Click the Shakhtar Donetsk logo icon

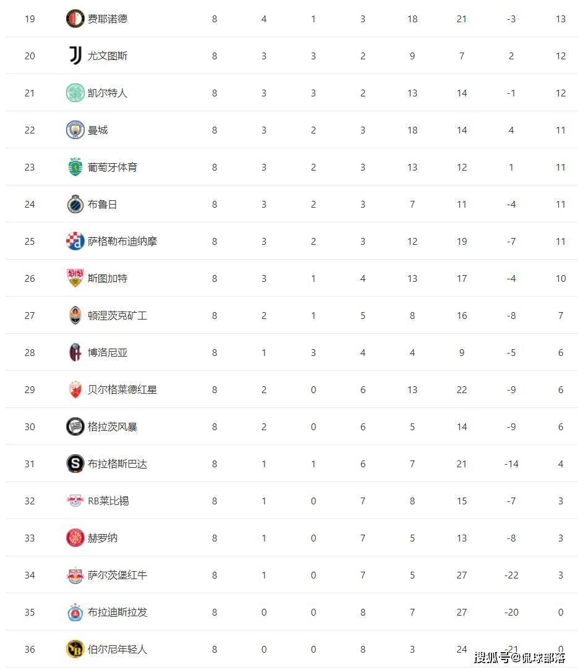[x=75, y=315]
